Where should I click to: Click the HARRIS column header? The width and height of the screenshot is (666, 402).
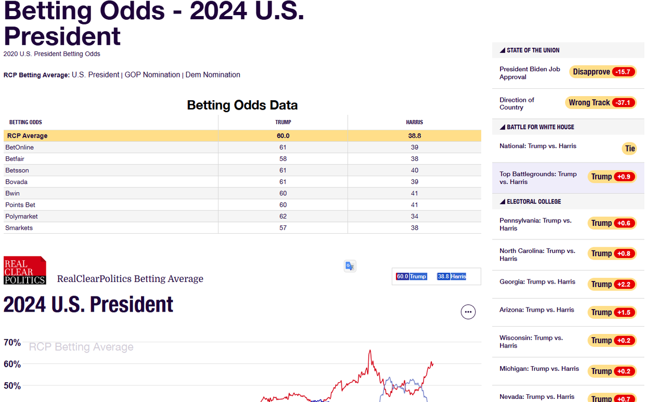coord(415,123)
